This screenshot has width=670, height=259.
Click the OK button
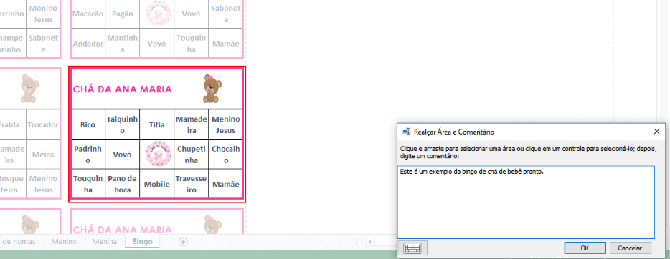pos(585,248)
